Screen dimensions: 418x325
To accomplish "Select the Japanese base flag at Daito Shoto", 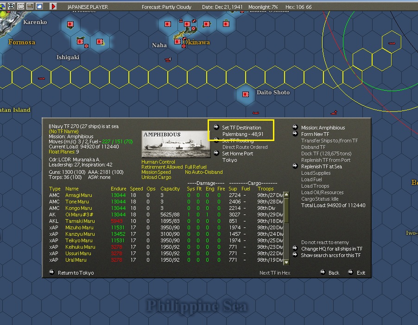I will (246, 94).
